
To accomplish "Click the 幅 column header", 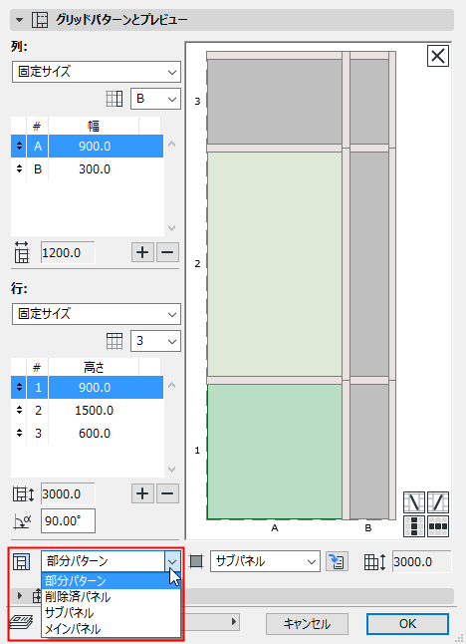I will (x=94, y=126).
